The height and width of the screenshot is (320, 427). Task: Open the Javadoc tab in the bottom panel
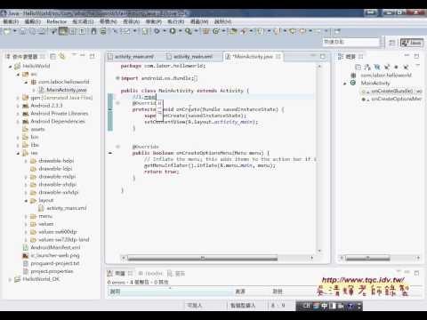(150, 273)
